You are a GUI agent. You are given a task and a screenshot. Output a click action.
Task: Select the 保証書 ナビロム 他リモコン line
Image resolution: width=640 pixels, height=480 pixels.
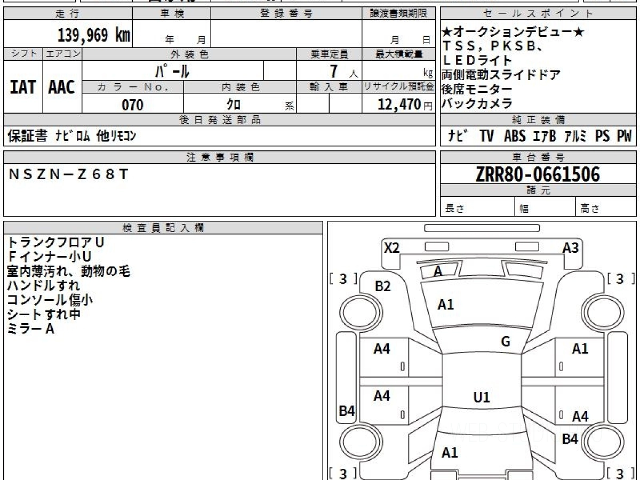tap(71, 137)
